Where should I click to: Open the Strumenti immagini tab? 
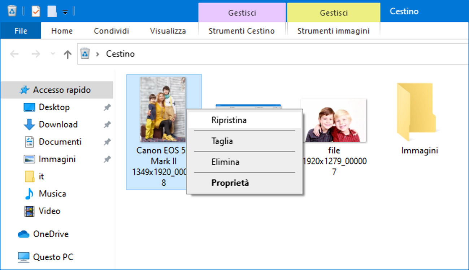333,31
